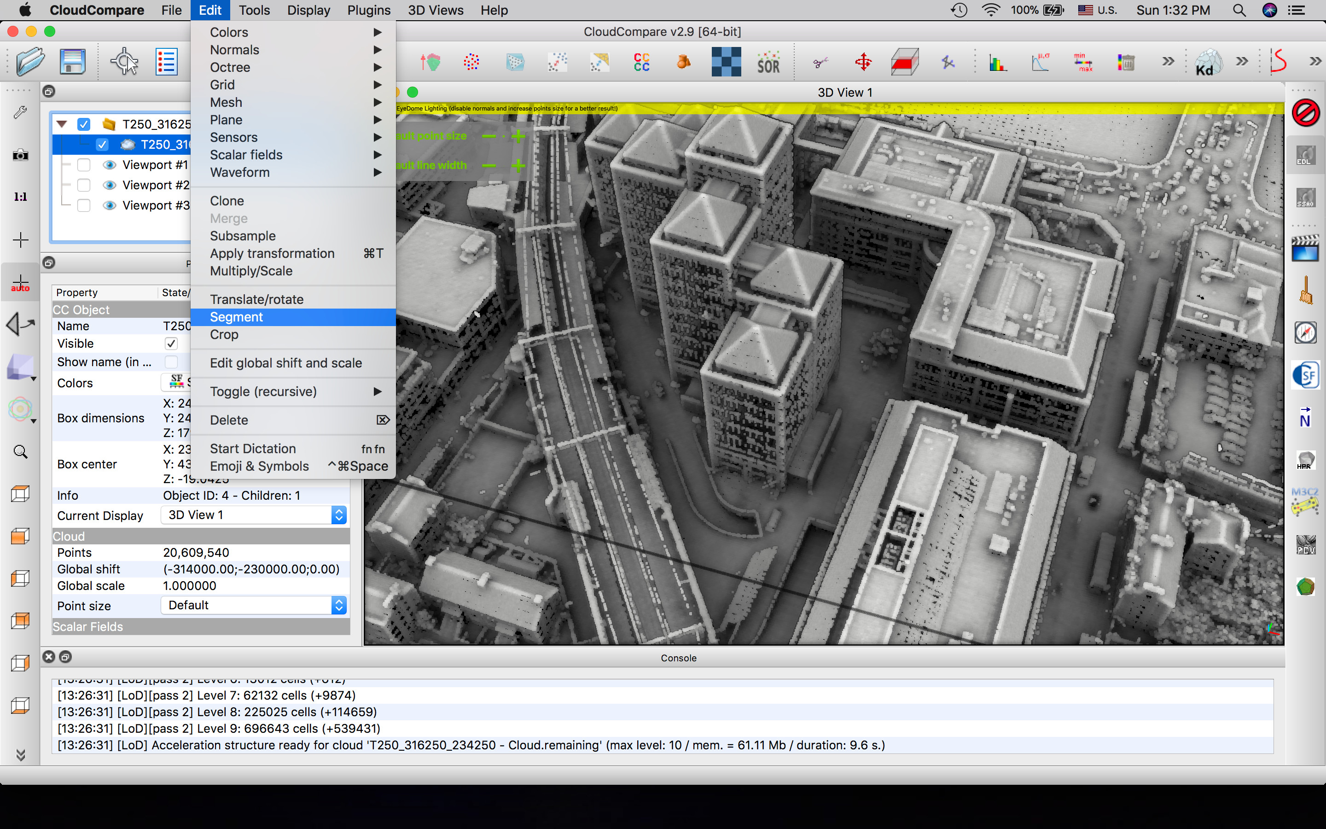Open the Scalar fields submenu

pos(247,155)
